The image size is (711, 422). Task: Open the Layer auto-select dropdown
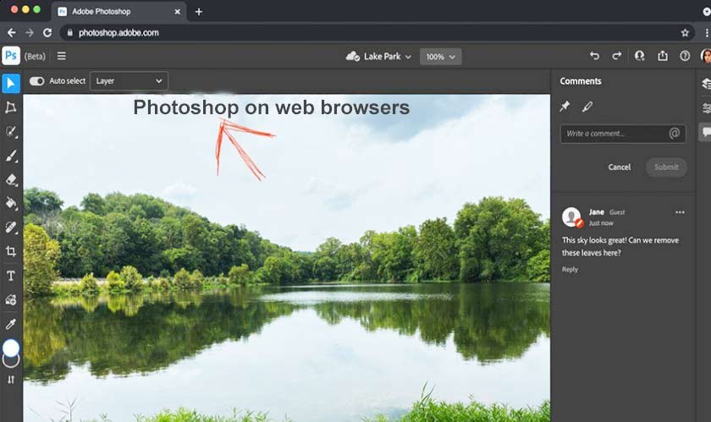click(129, 81)
